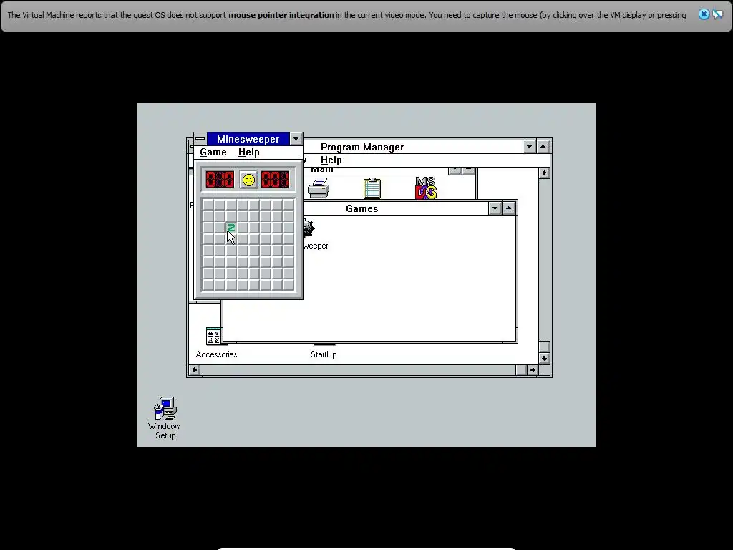Uncover the bottom-right cell of the Minesweeper grid
Image resolution: width=733 pixels, height=550 pixels.
tap(288, 285)
